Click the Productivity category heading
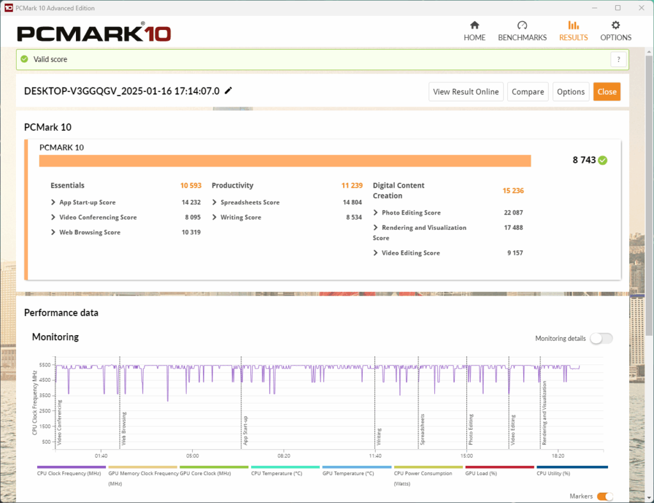654x503 pixels. click(x=232, y=186)
